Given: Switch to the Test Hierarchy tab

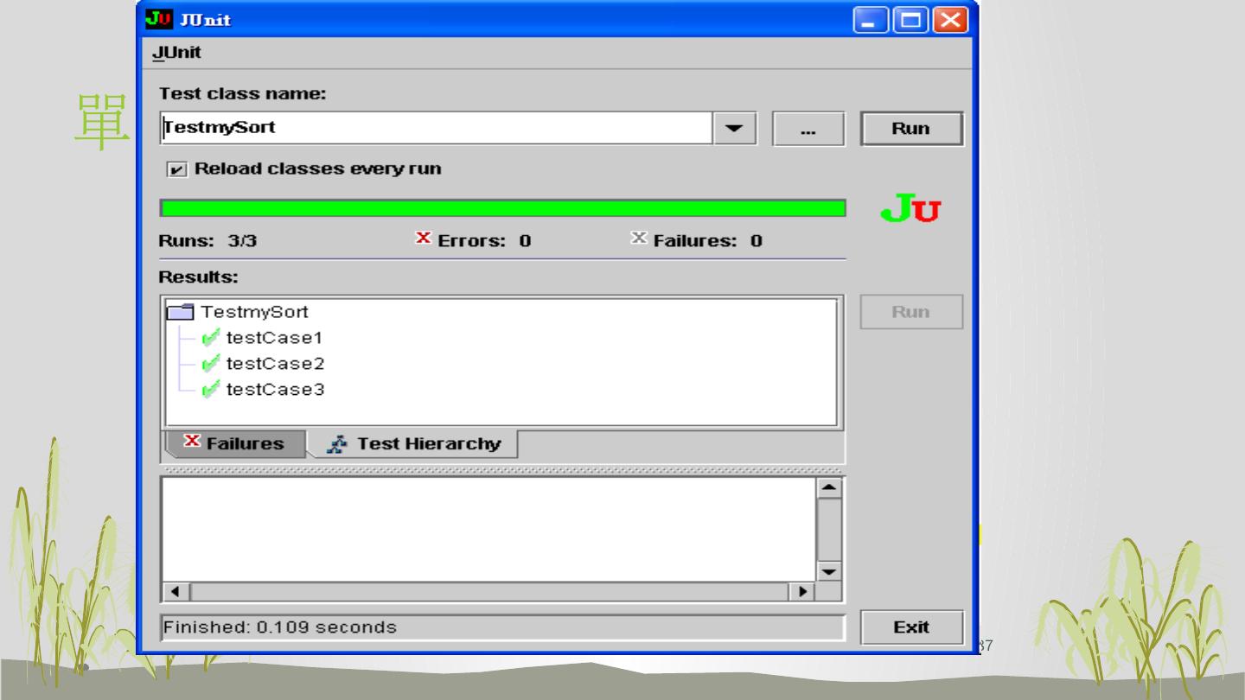Looking at the screenshot, I should pyautogui.click(x=414, y=444).
